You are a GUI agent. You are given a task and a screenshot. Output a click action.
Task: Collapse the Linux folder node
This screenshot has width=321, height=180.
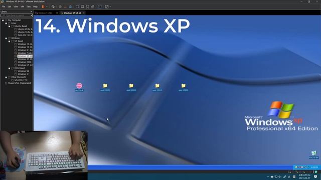click(6, 23)
